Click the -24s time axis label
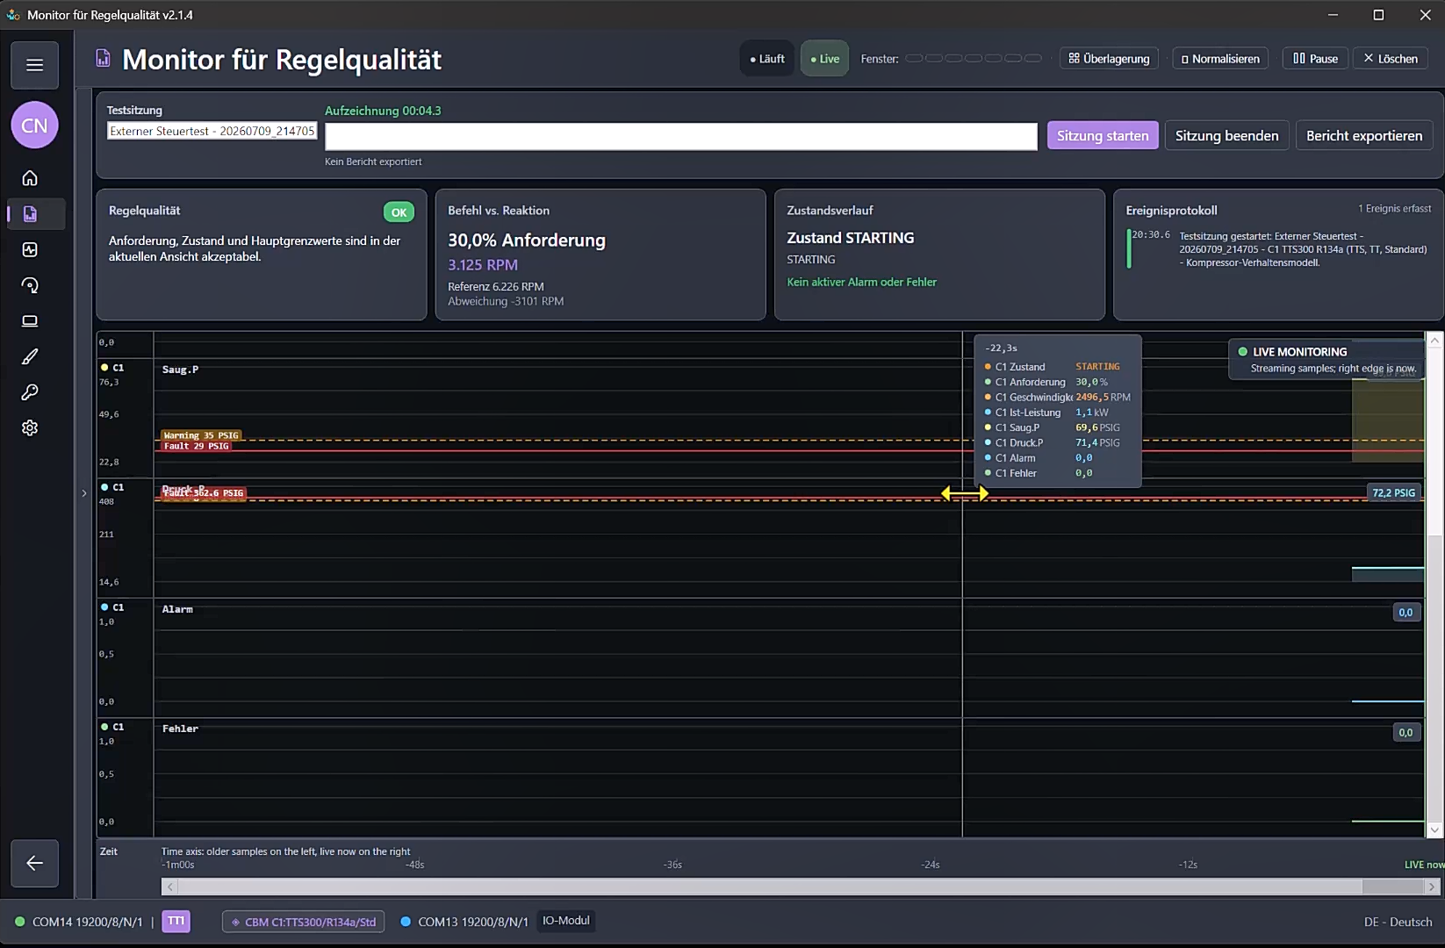 pos(930,865)
